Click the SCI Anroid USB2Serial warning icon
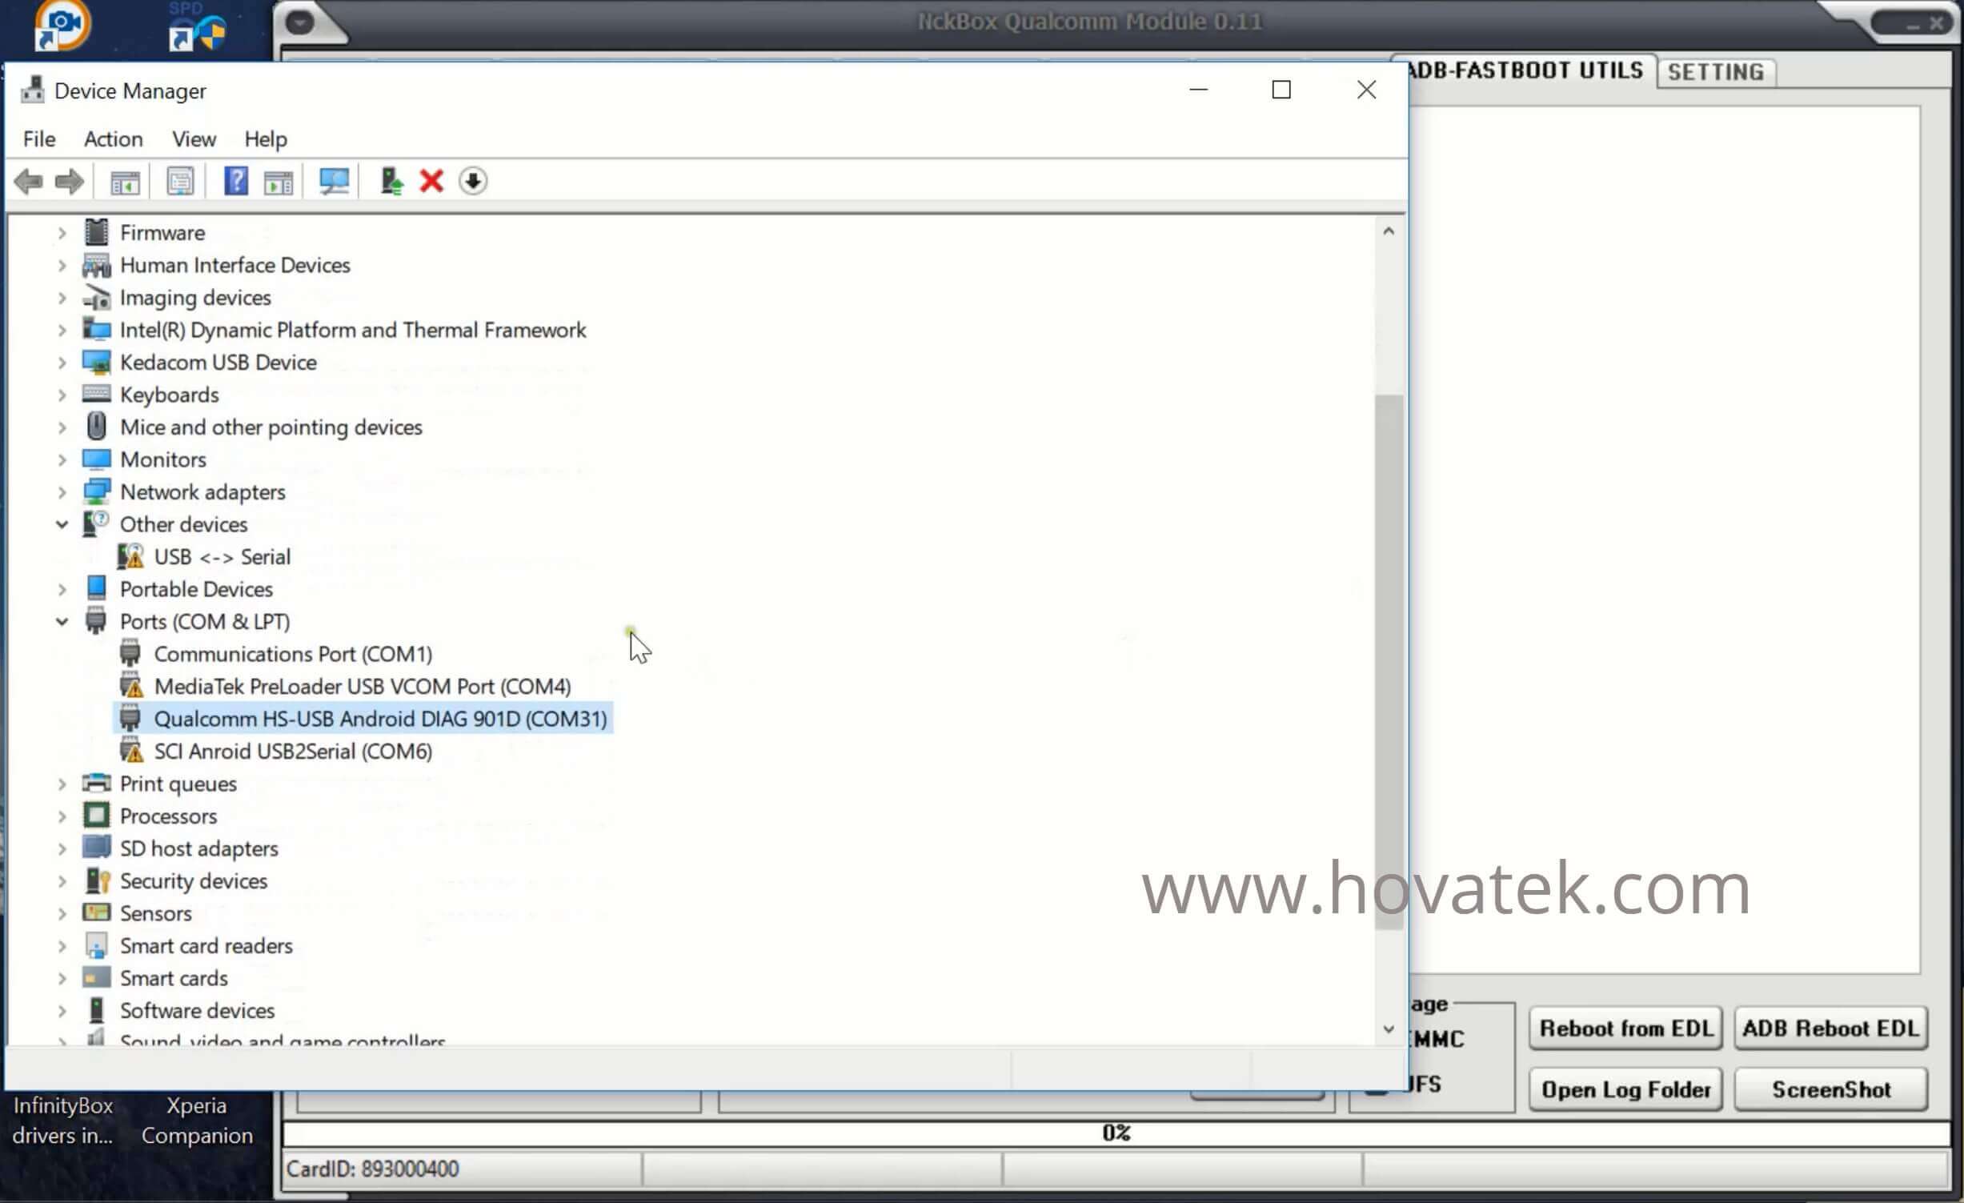The height and width of the screenshot is (1203, 1964). tap(130, 750)
